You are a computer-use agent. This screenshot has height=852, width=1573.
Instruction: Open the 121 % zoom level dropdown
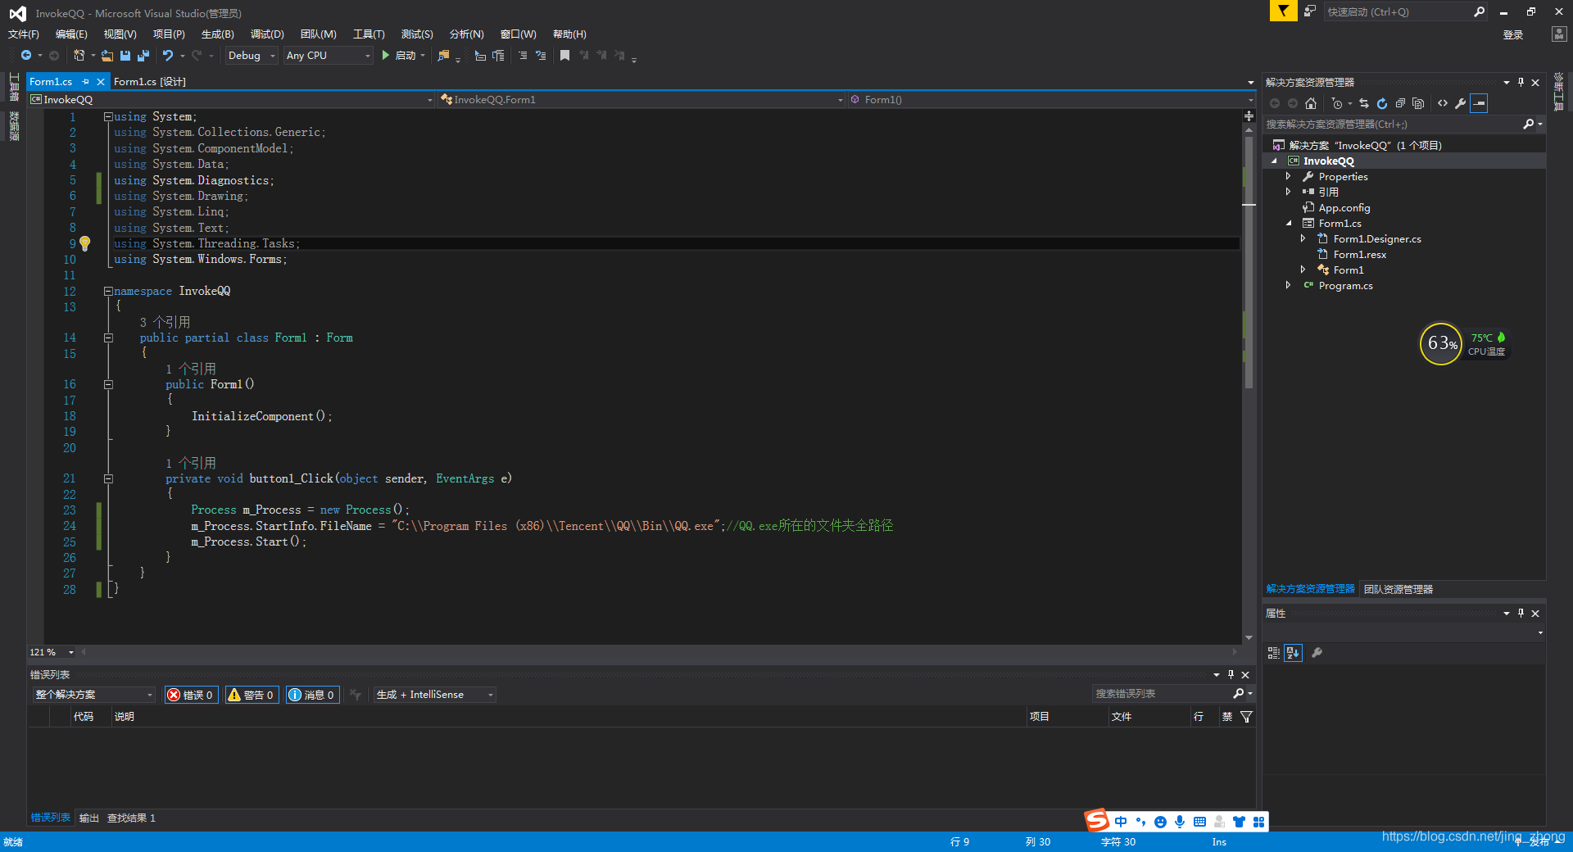click(52, 652)
